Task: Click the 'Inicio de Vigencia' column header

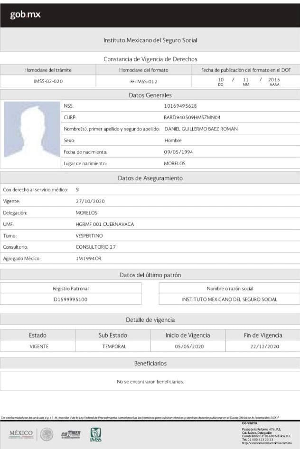Action: coord(188,335)
